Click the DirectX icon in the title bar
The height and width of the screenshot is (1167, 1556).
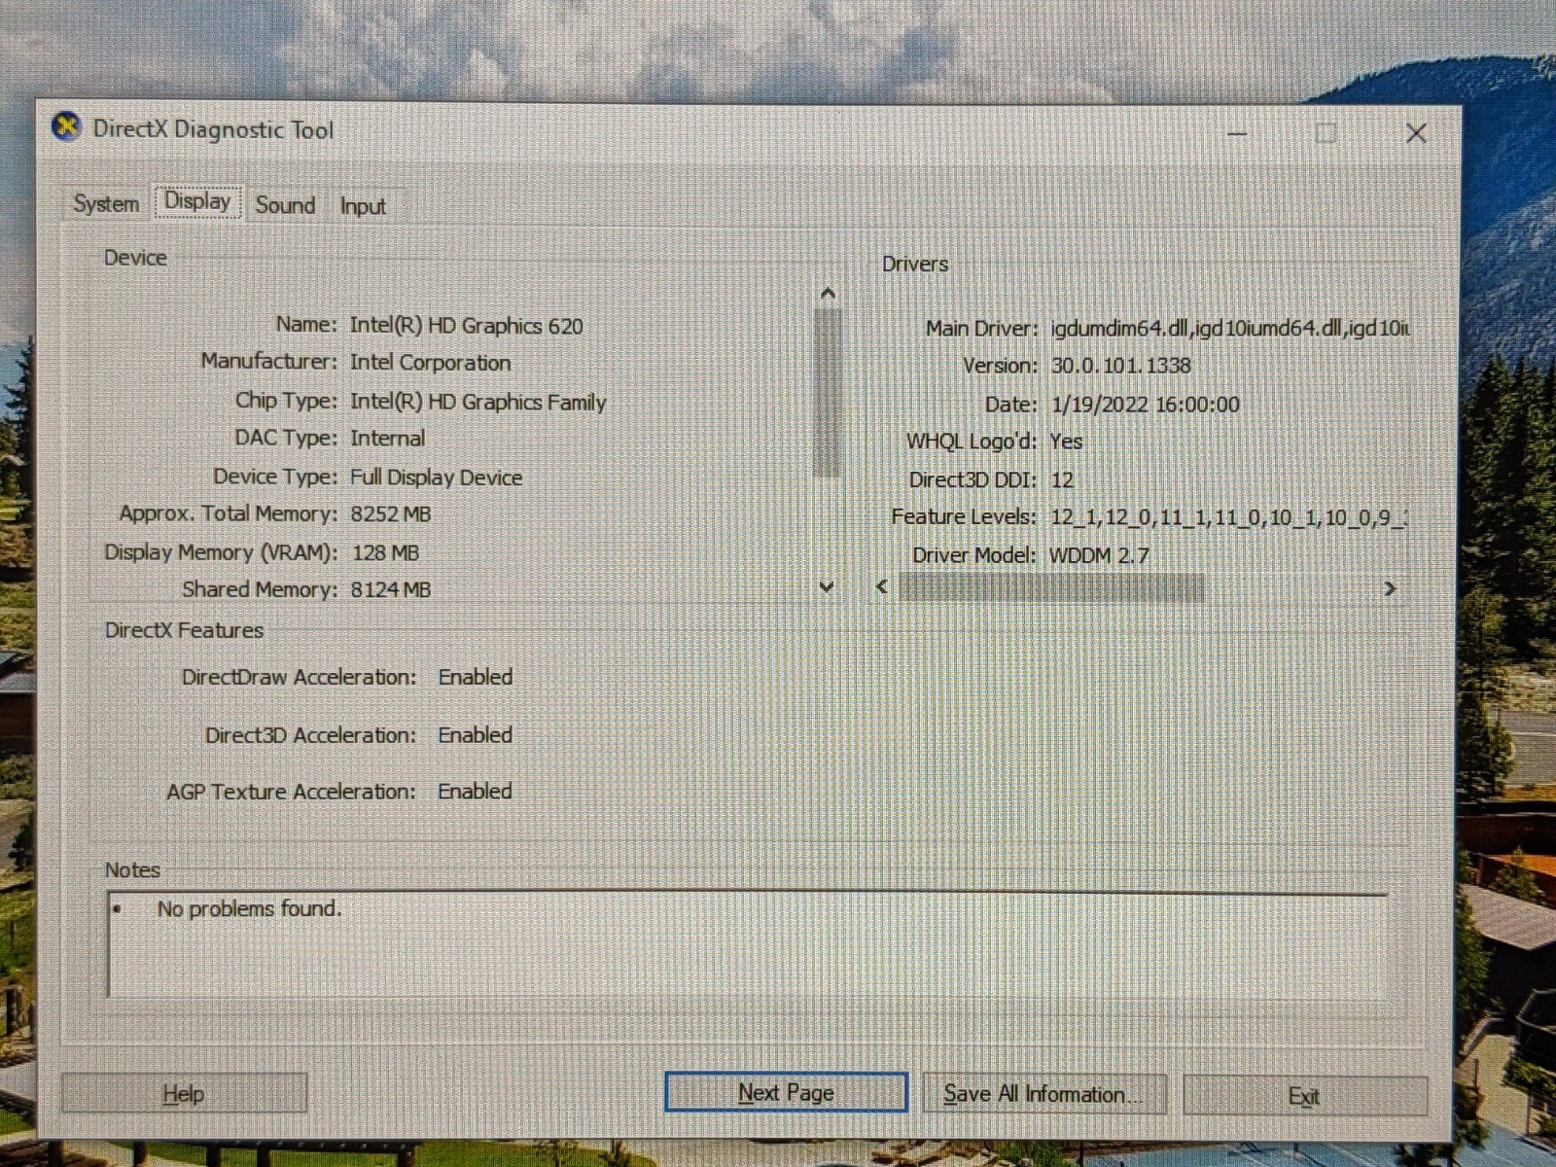pyautogui.click(x=66, y=128)
